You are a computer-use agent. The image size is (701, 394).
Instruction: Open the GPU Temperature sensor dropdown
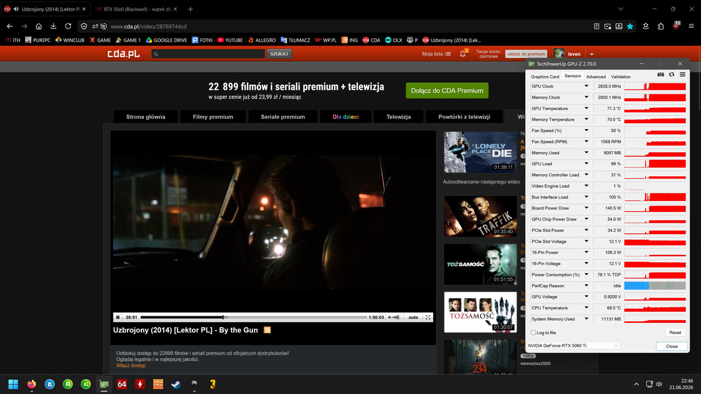(587, 108)
